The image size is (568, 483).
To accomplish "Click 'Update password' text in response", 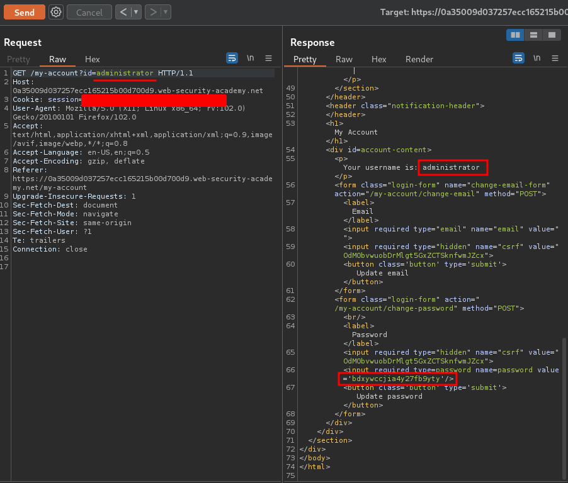I will point(389,396).
